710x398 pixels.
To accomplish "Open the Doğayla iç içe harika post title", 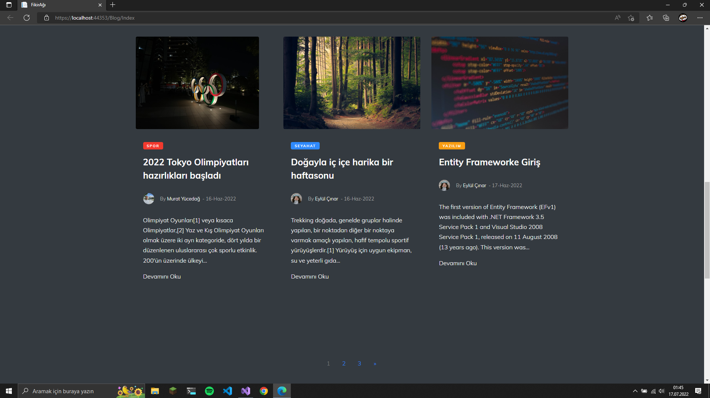I will tap(342, 169).
